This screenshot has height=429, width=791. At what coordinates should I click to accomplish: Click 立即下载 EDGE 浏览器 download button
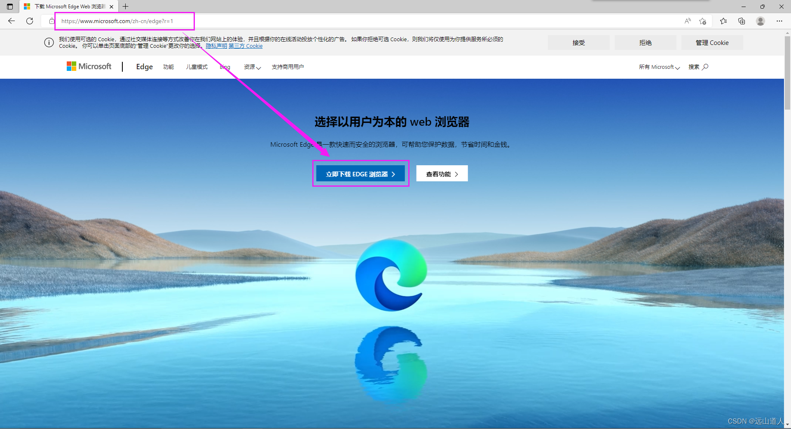tap(360, 174)
